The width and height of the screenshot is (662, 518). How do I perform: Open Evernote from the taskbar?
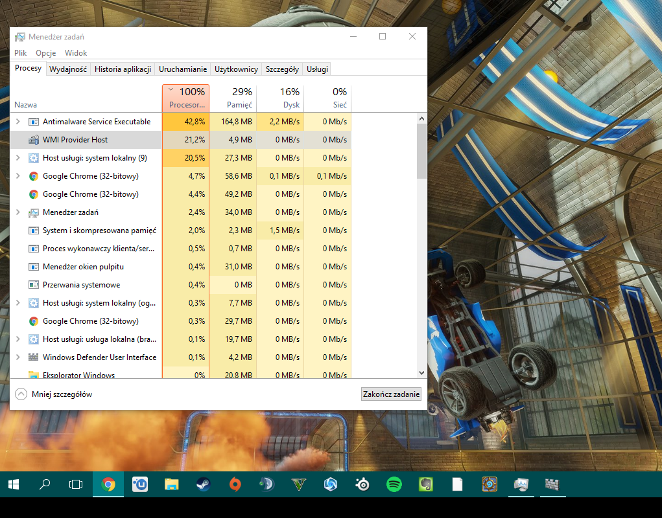(x=425, y=484)
